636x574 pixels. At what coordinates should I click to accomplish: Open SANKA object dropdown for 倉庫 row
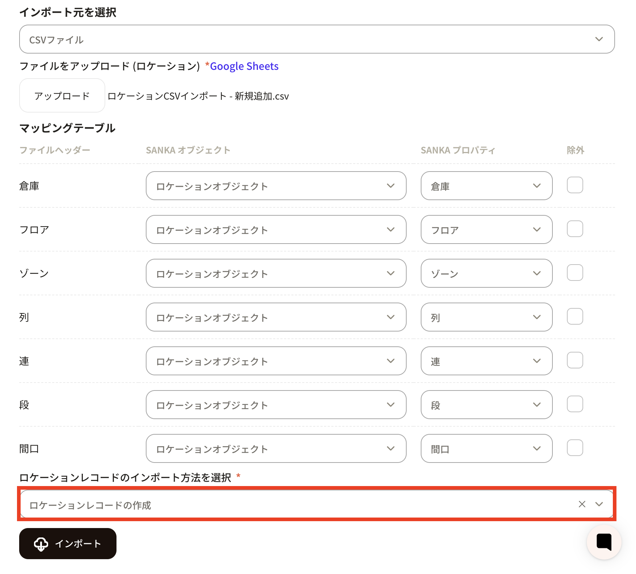[276, 186]
